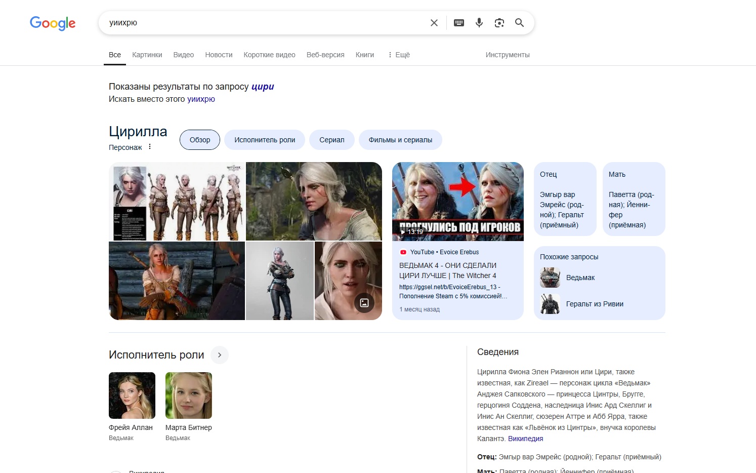The image size is (756, 473).
Task: Open three-dot menu next to Персонаж
Action: (150, 147)
